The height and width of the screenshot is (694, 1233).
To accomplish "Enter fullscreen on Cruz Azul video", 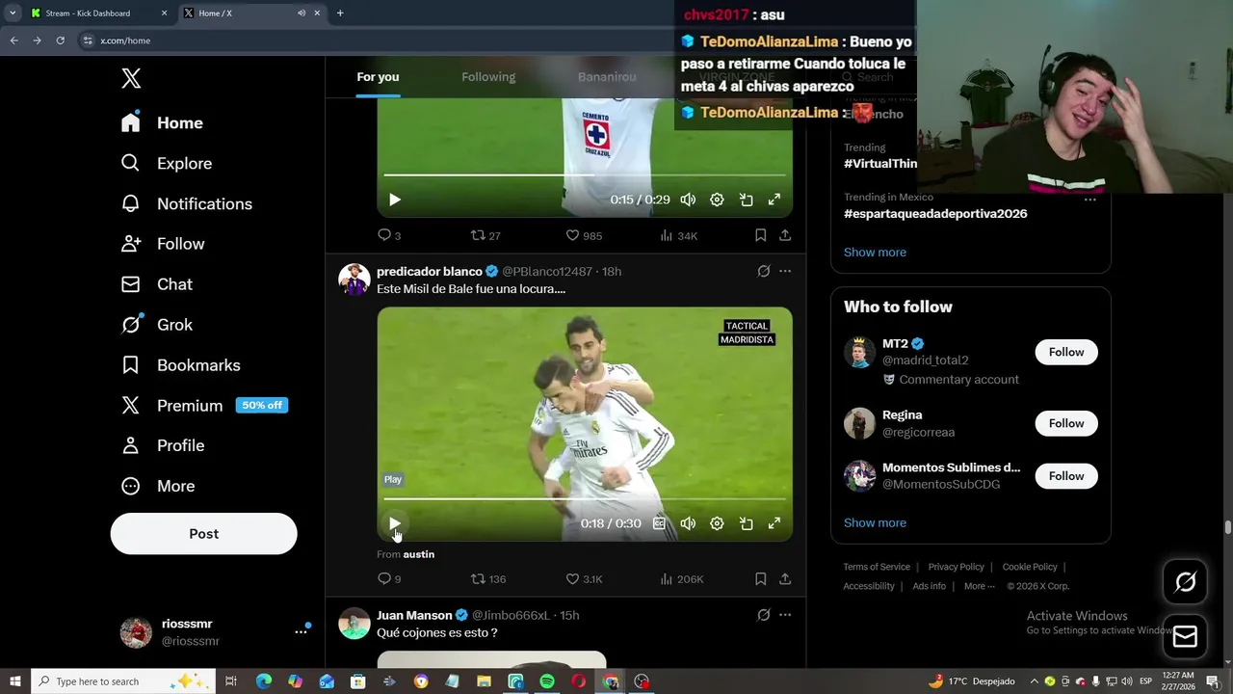I will (774, 200).
